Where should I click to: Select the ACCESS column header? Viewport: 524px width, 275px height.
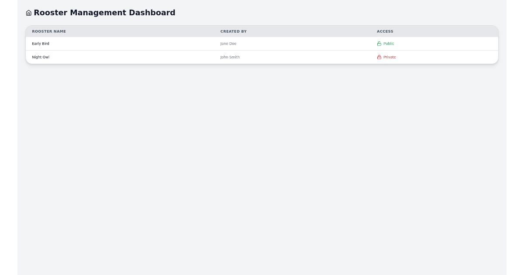click(385, 31)
